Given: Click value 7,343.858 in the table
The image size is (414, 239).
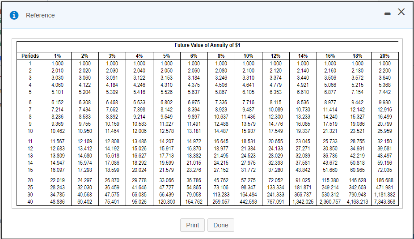Looking at the screenshot, I should click(x=384, y=202).
